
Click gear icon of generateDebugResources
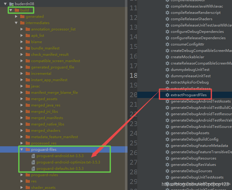(167, 158)
